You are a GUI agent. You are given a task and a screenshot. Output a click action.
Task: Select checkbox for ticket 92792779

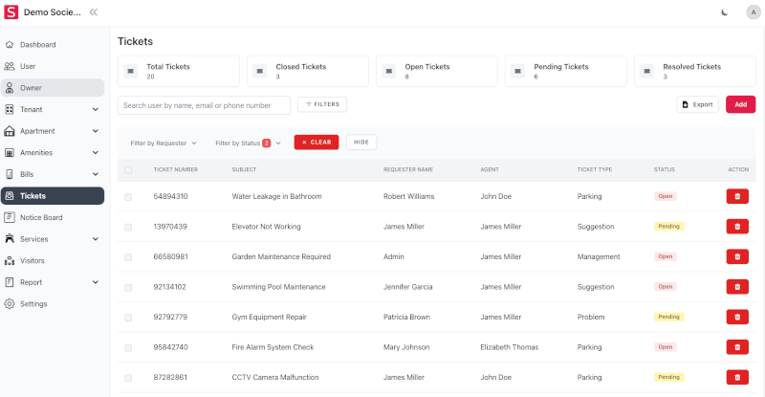128,318
